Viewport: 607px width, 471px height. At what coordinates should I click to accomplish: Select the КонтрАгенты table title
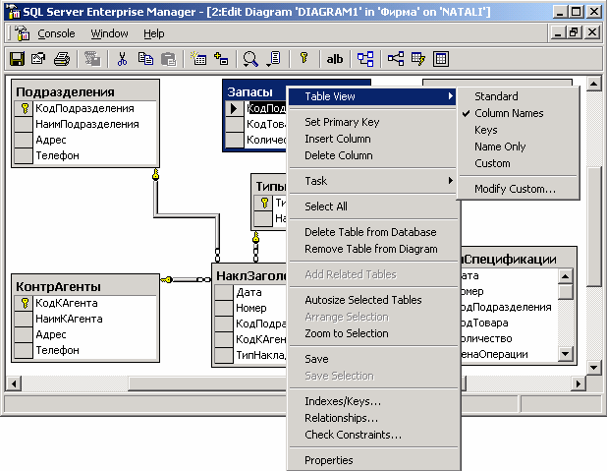coord(58,286)
